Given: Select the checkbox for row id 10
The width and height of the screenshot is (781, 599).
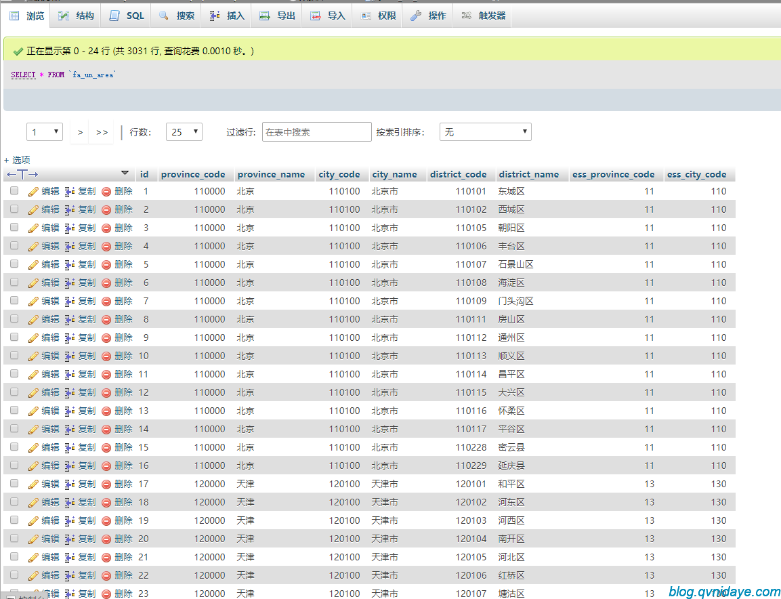Looking at the screenshot, I should [14, 355].
